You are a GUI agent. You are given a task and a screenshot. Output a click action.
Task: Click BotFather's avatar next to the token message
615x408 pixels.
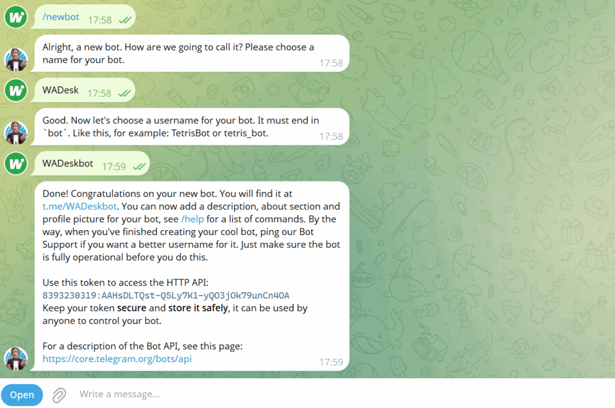click(x=16, y=359)
